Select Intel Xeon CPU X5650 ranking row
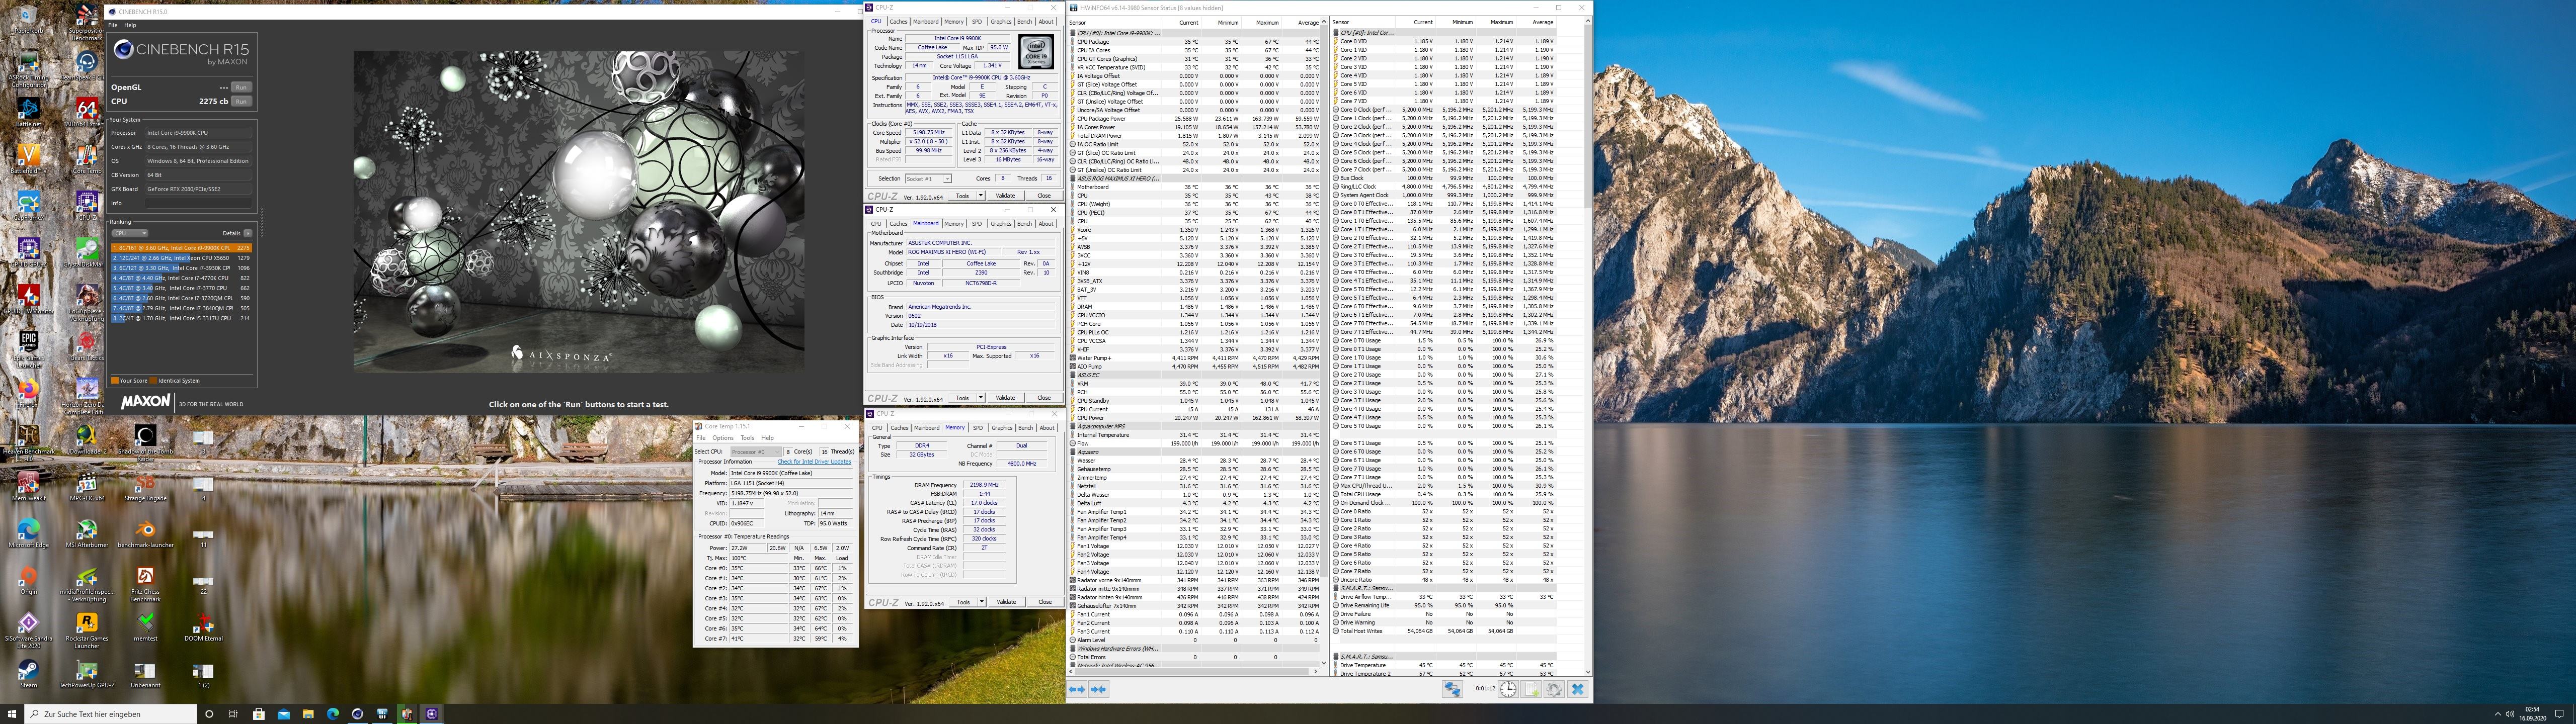This screenshot has width=2576, height=724. (x=181, y=258)
